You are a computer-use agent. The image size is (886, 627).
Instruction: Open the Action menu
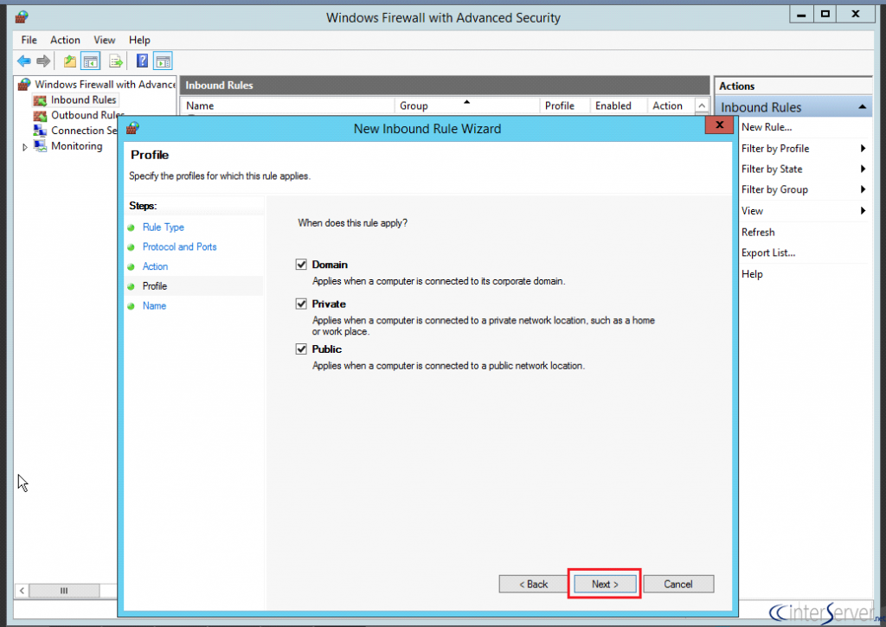click(65, 40)
